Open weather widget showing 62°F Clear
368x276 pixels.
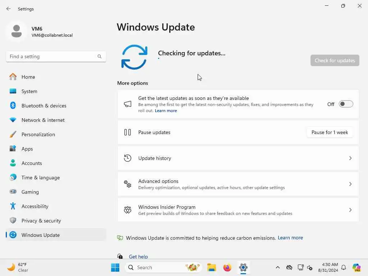click(x=18, y=267)
